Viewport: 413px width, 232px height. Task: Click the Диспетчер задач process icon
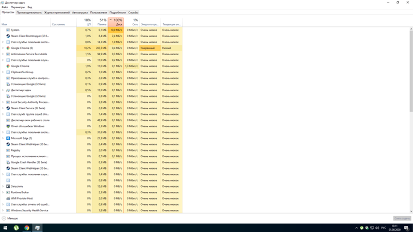(x=8, y=90)
